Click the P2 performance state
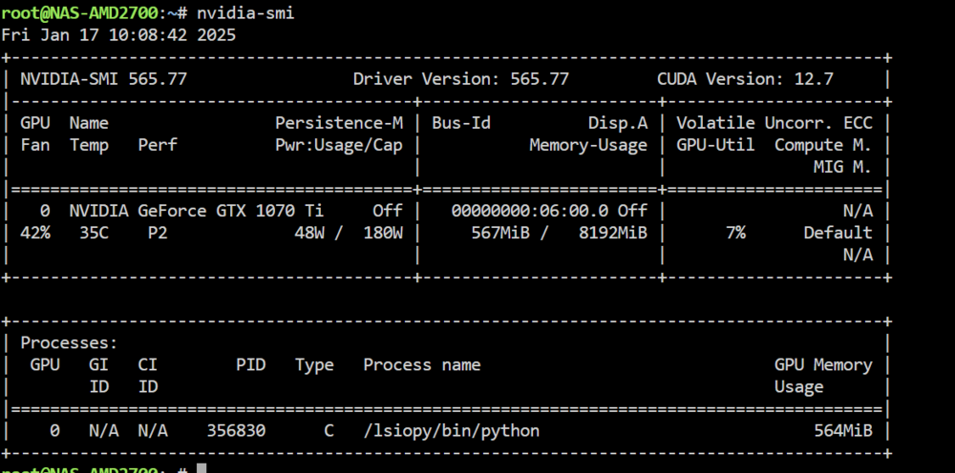Viewport: 955px width, 473px height. point(158,233)
